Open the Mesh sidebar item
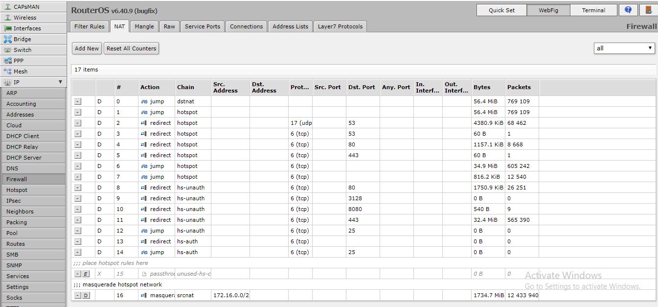The height and width of the screenshot is (307, 658). [x=33, y=71]
